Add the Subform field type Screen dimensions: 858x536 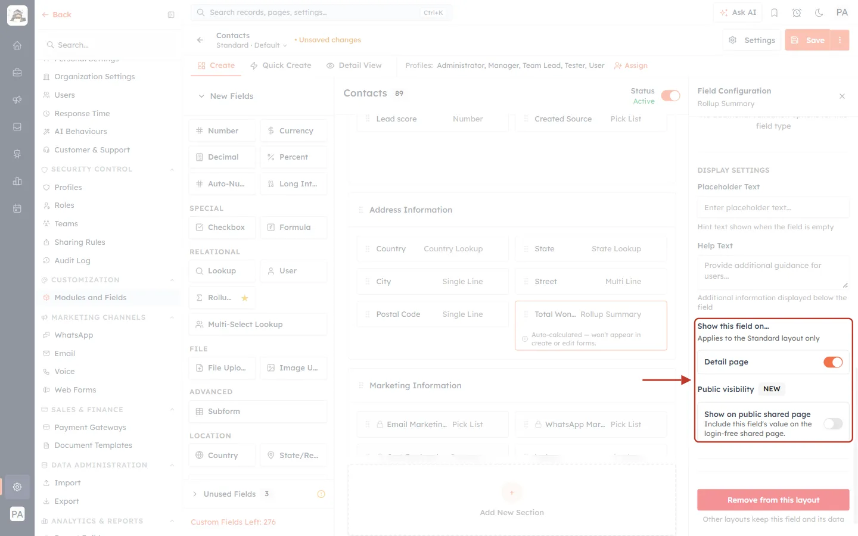(258, 412)
